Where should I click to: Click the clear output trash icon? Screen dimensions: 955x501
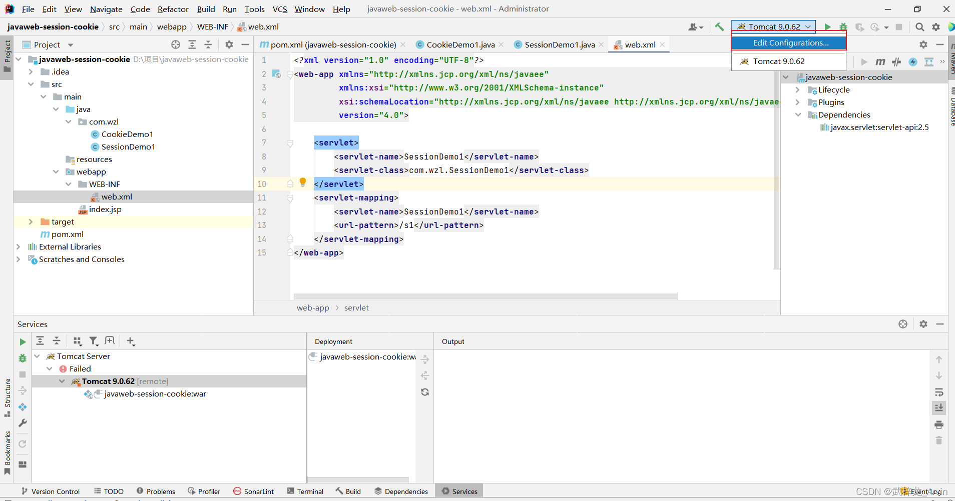[x=939, y=440]
